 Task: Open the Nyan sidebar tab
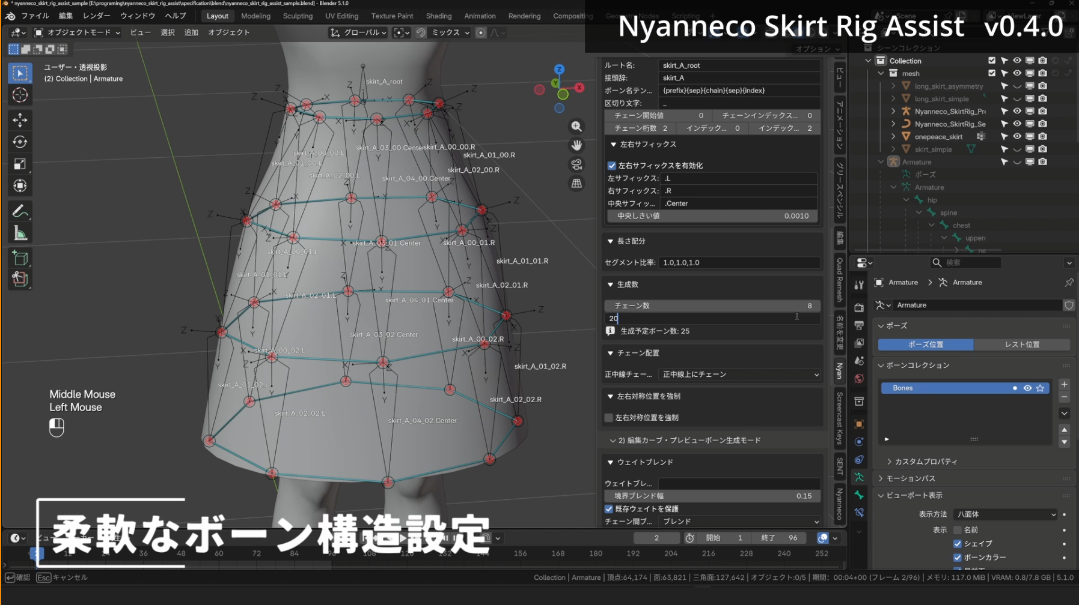click(x=839, y=370)
